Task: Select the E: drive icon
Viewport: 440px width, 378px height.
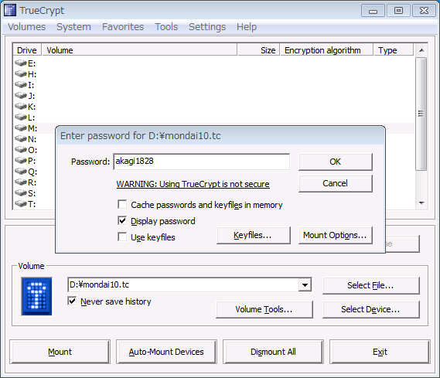Action: pyautogui.click(x=21, y=63)
